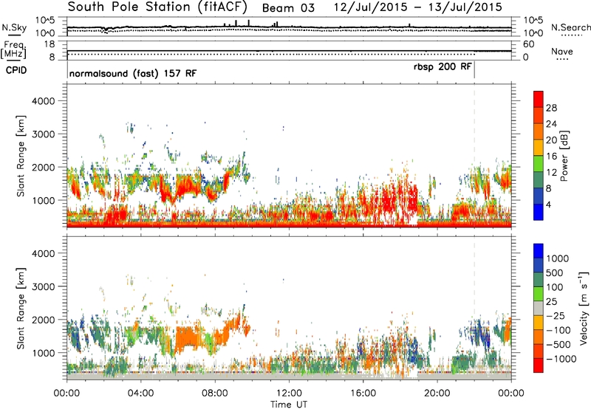Click the 'CPID' row label
Screen dimensions: 591x409
16,70
